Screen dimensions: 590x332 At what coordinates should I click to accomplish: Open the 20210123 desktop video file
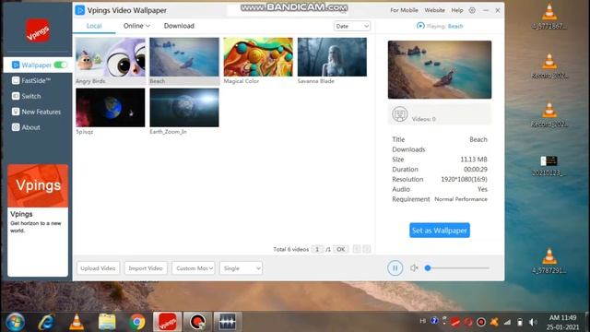[x=549, y=166]
